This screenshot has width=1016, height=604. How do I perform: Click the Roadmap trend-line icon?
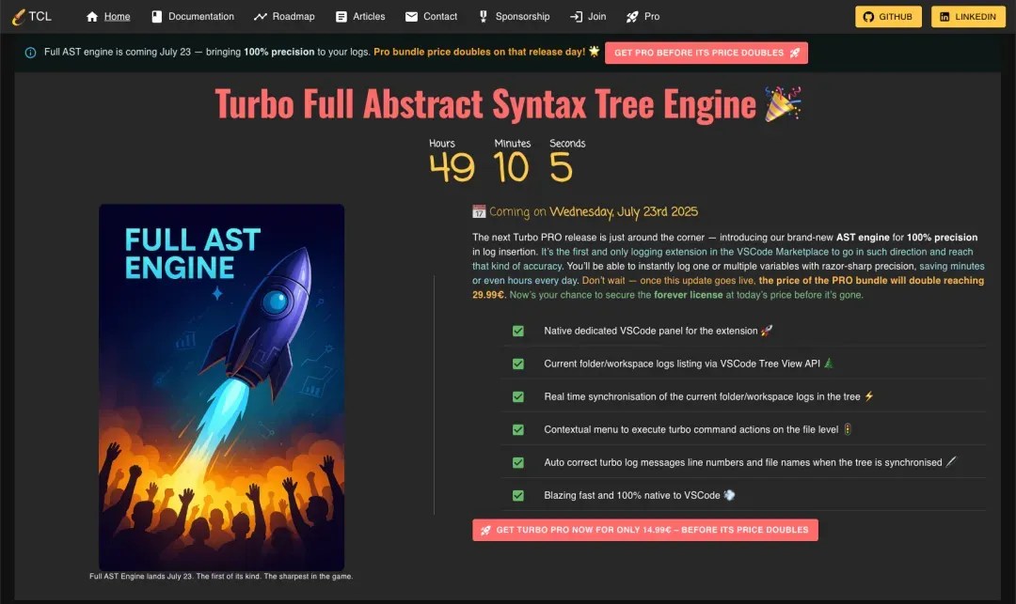261,17
